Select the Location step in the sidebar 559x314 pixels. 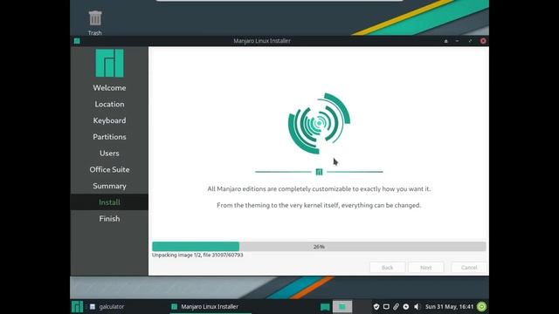[x=109, y=104]
